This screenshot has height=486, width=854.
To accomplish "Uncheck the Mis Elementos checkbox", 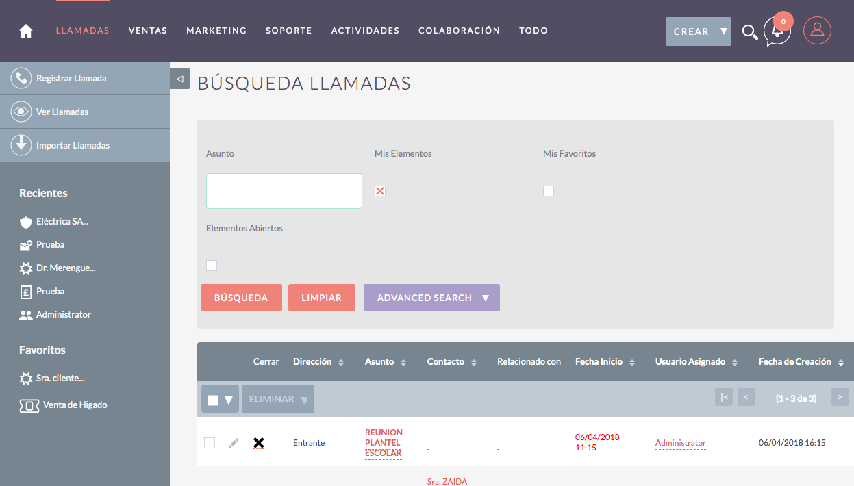I will point(380,191).
